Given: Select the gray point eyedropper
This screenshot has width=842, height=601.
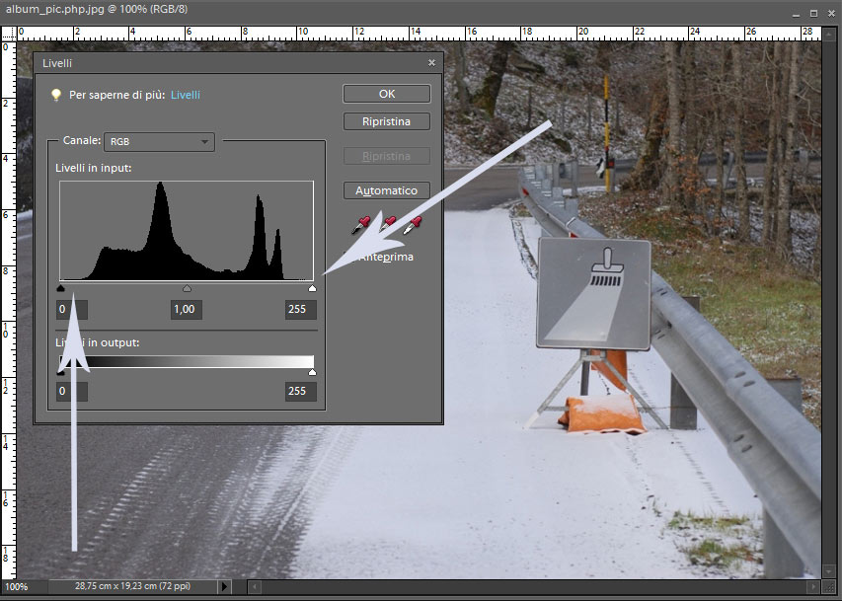Looking at the screenshot, I should pyautogui.click(x=388, y=226).
